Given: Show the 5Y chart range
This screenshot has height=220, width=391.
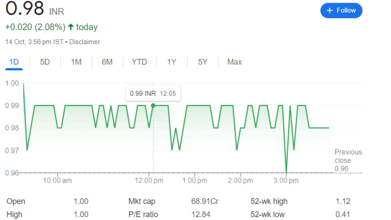Looking at the screenshot, I should [x=203, y=62].
